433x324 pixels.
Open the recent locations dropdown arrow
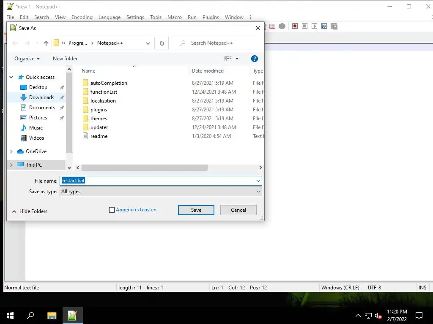[37, 43]
